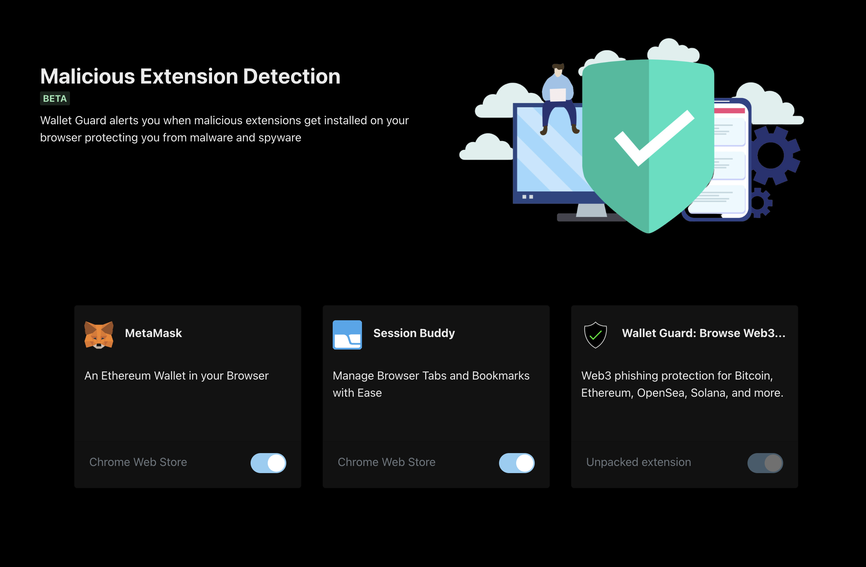
Task: Click the green shield illustration
Action: pyautogui.click(x=648, y=146)
